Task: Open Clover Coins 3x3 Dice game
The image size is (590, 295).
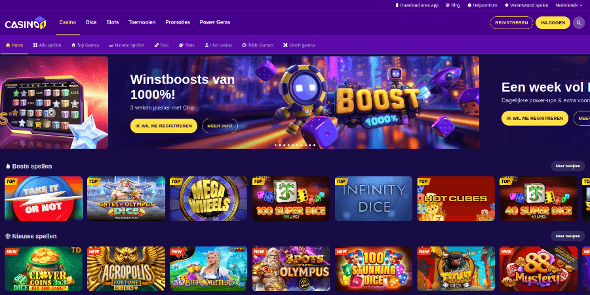Action: [43, 269]
